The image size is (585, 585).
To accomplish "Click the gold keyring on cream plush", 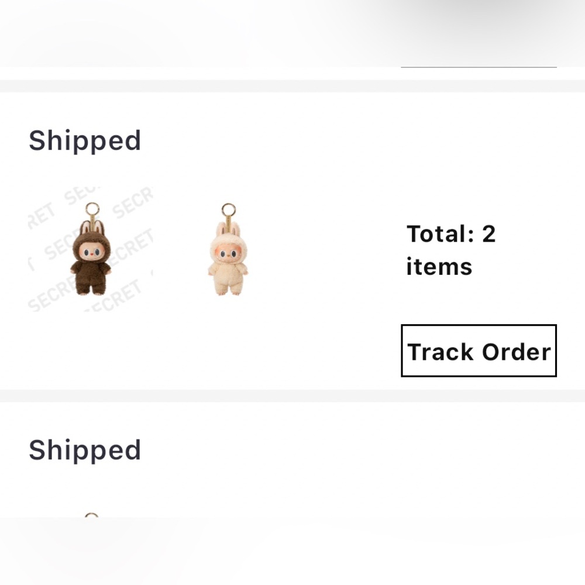I will click(228, 209).
